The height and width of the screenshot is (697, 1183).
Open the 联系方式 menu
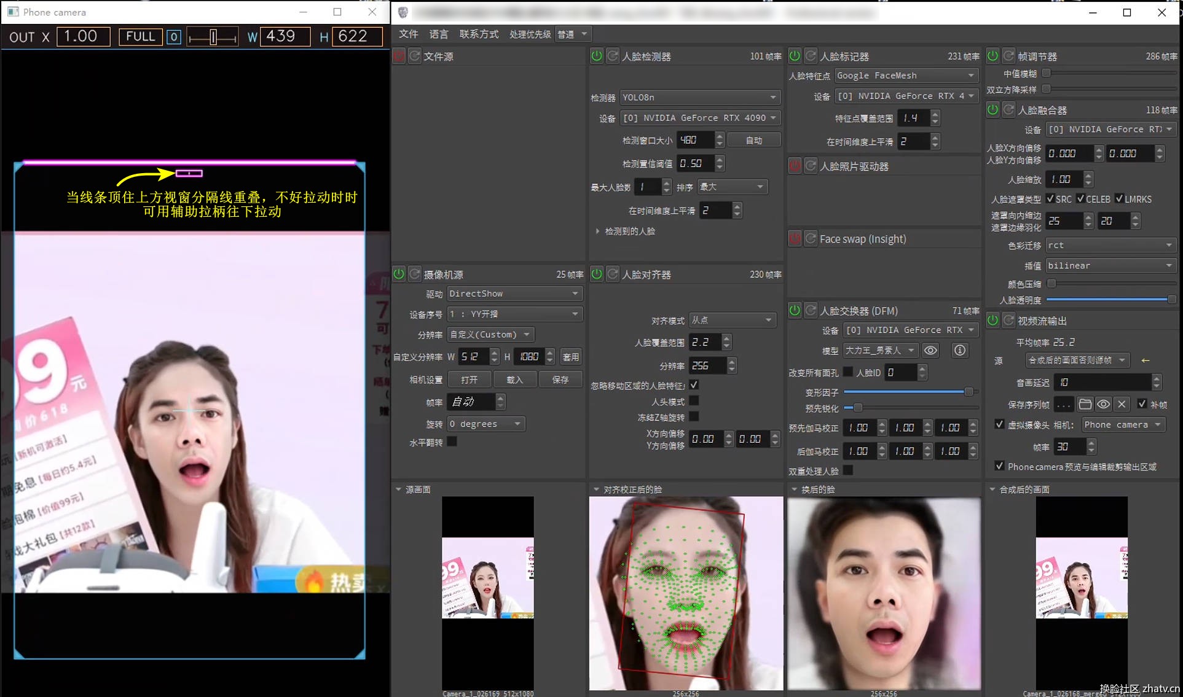tap(479, 34)
